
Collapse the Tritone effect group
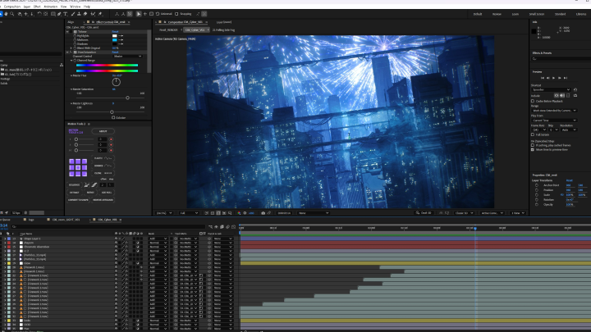(x=67, y=32)
